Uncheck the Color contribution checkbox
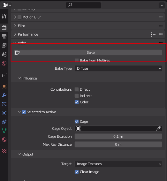 (77, 102)
